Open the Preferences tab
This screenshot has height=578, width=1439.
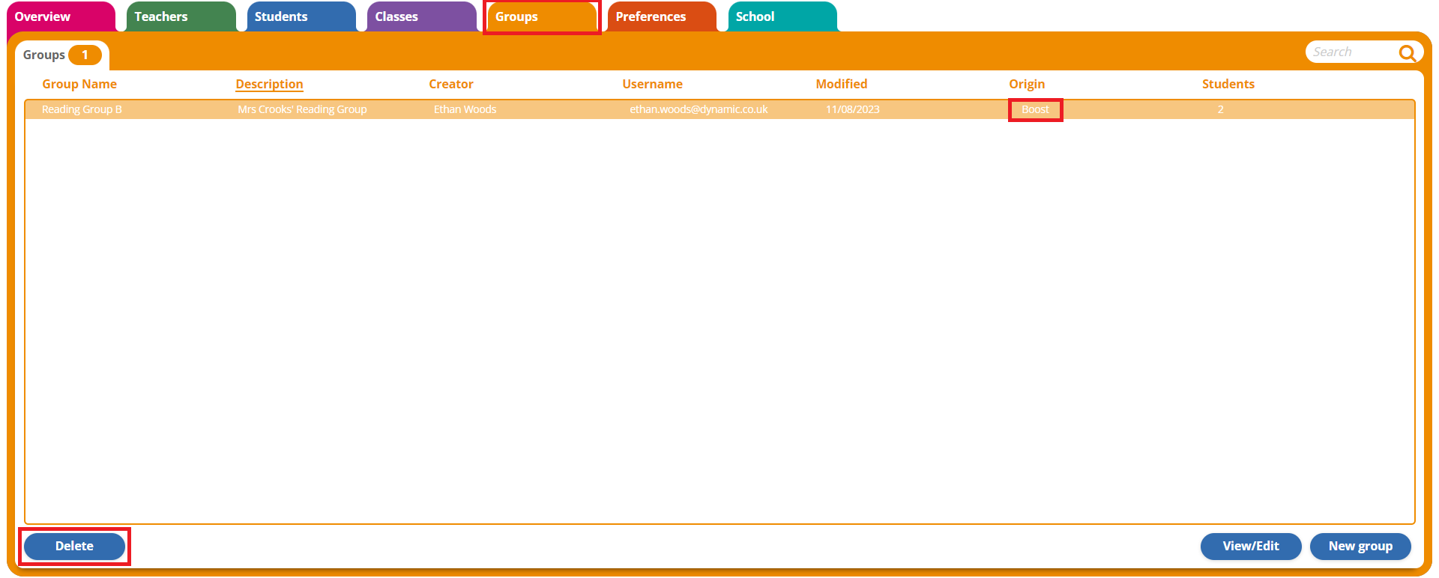click(651, 16)
